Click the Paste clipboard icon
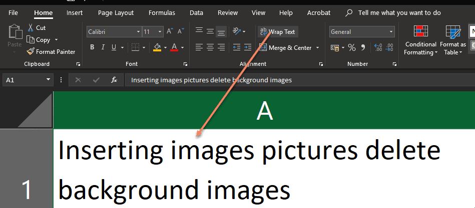475x208 pixels. [16, 32]
